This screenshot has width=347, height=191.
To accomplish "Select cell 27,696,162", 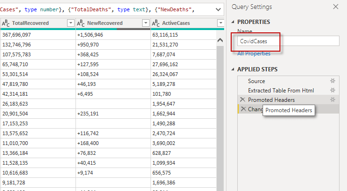I will 183,64.
